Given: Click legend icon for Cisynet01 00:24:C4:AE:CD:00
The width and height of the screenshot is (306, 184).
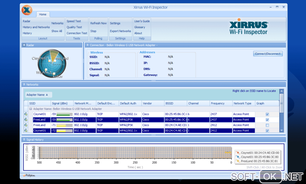Looking at the screenshot, I should 238,153.
